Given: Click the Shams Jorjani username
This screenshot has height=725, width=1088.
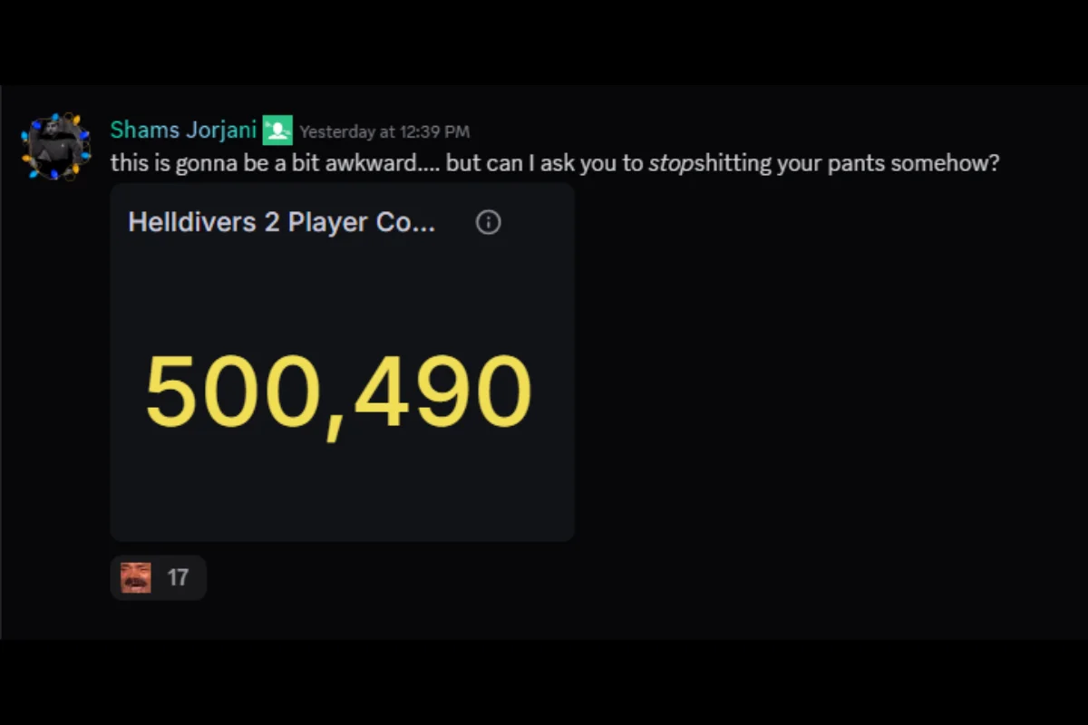Looking at the screenshot, I should pyautogui.click(x=184, y=130).
